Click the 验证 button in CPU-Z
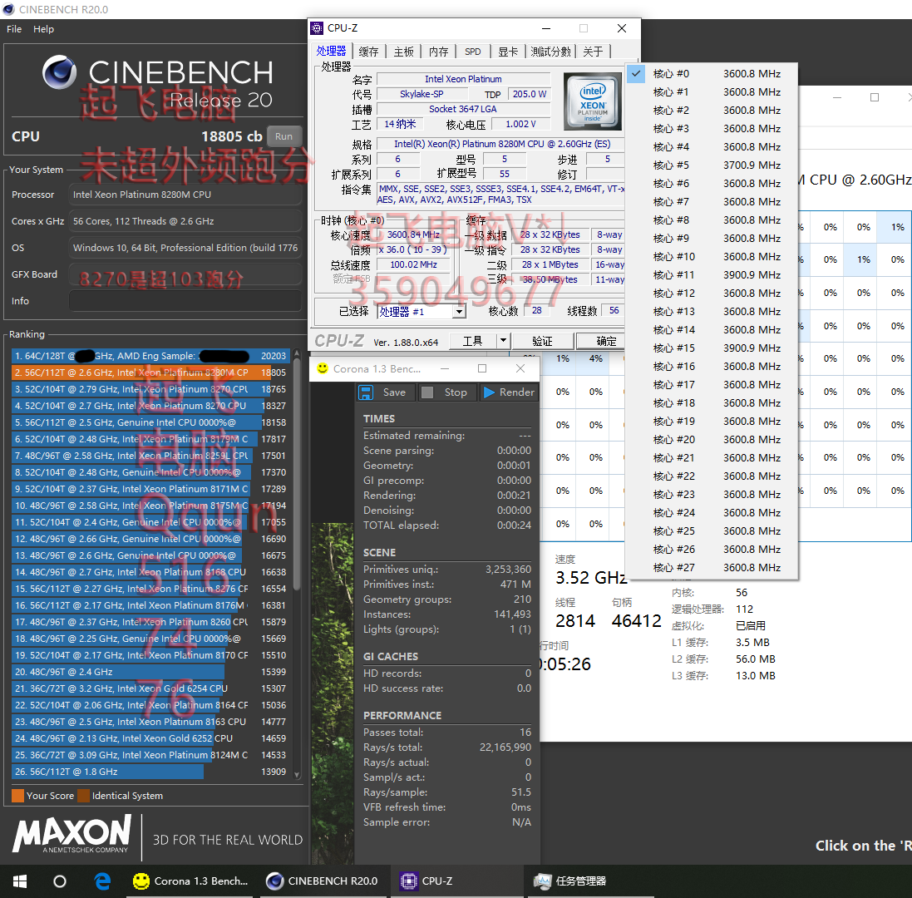Screen dimensions: 912x898 (x=542, y=342)
